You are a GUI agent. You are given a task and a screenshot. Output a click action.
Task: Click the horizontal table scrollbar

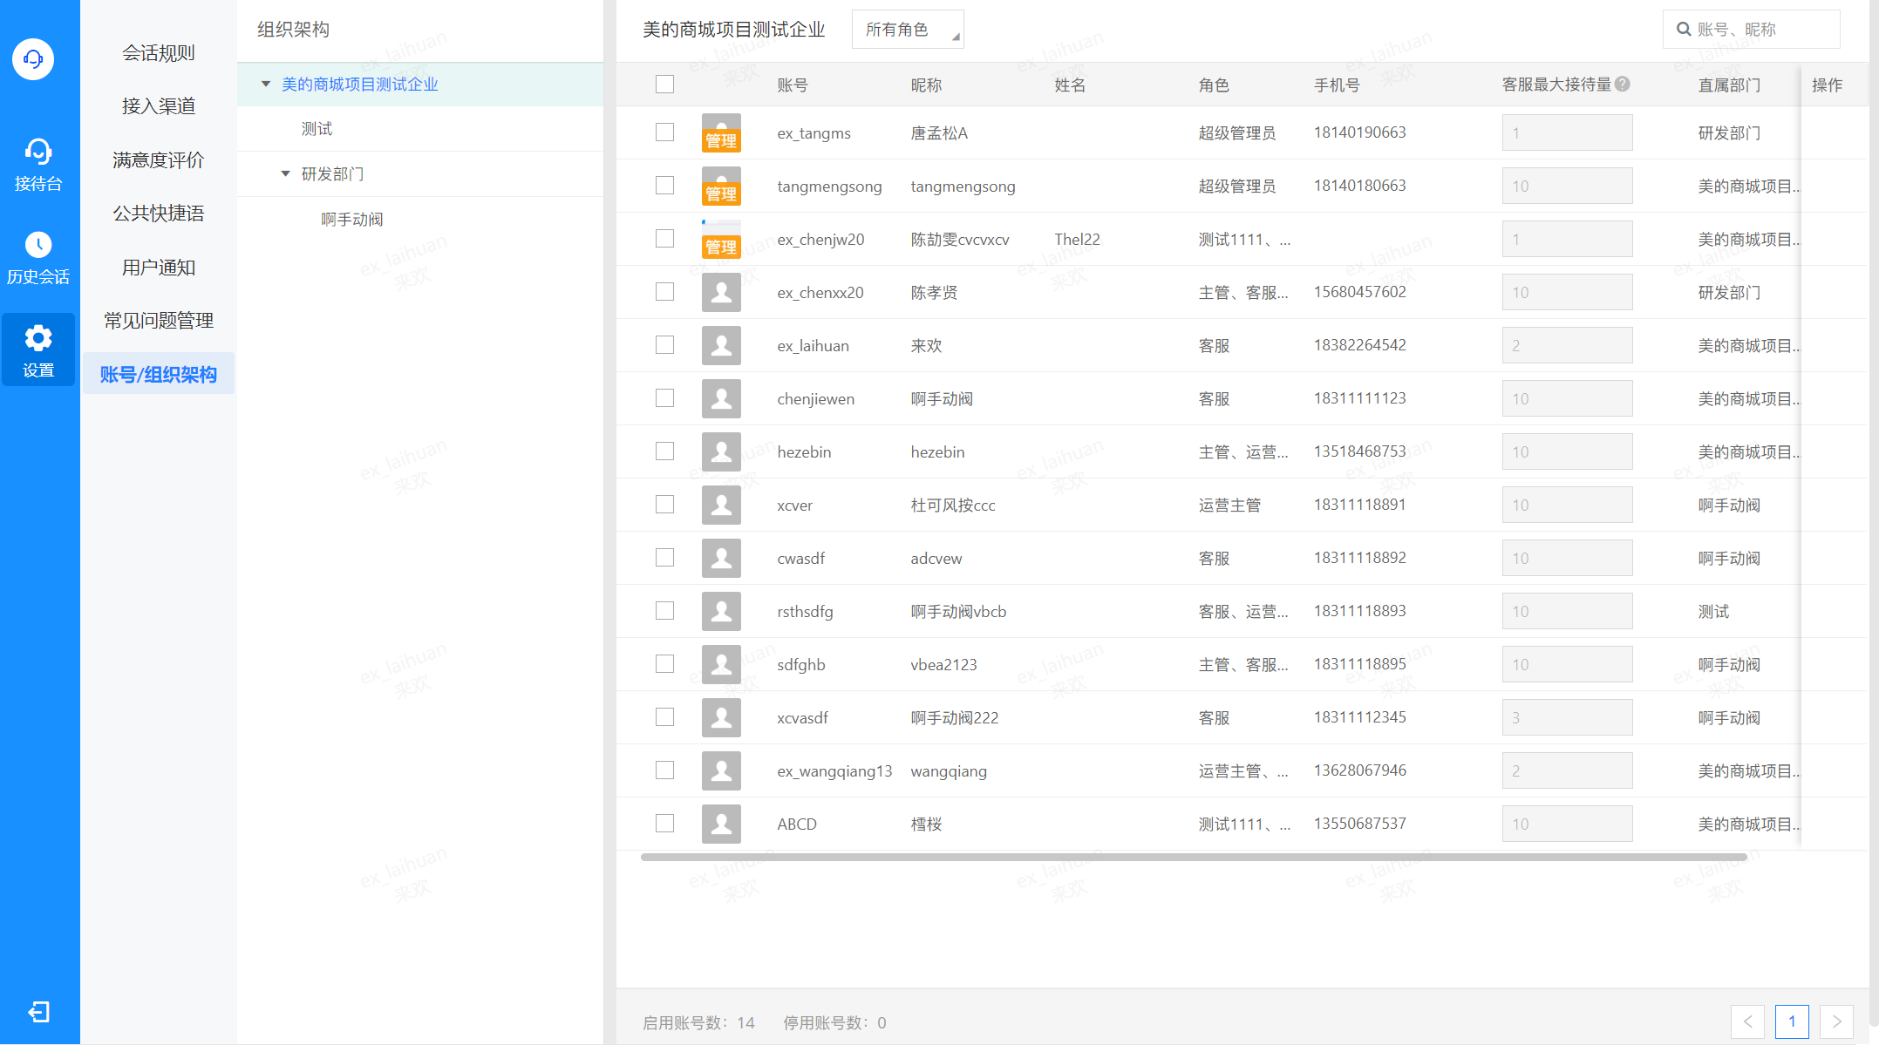coord(1193,858)
